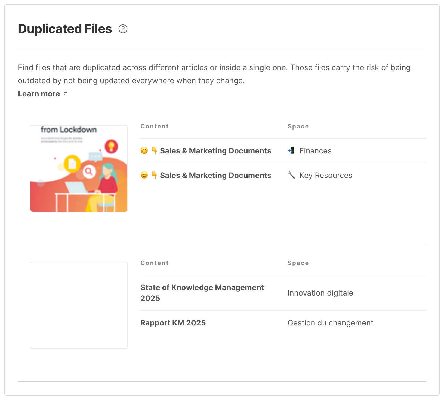This screenshot has width=444, height=400.
Task: Select the Gestion du changement space
Action: 330,323
